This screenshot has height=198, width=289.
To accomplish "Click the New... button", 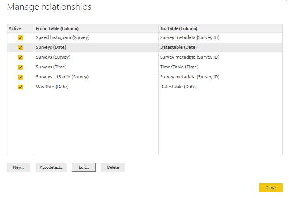I will click(x=19, y=167).
